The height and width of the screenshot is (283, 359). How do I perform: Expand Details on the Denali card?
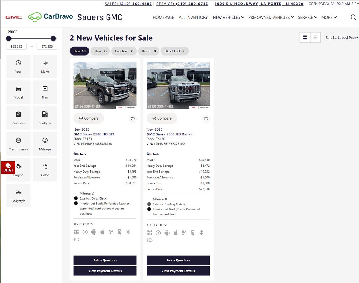tap(153, 154)
